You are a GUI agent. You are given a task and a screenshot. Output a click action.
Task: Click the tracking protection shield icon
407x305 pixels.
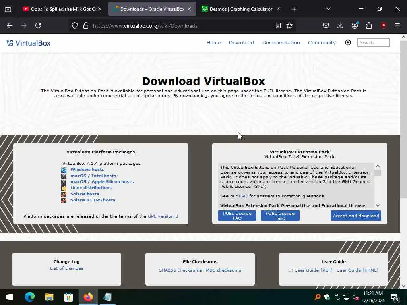(75, 26)
